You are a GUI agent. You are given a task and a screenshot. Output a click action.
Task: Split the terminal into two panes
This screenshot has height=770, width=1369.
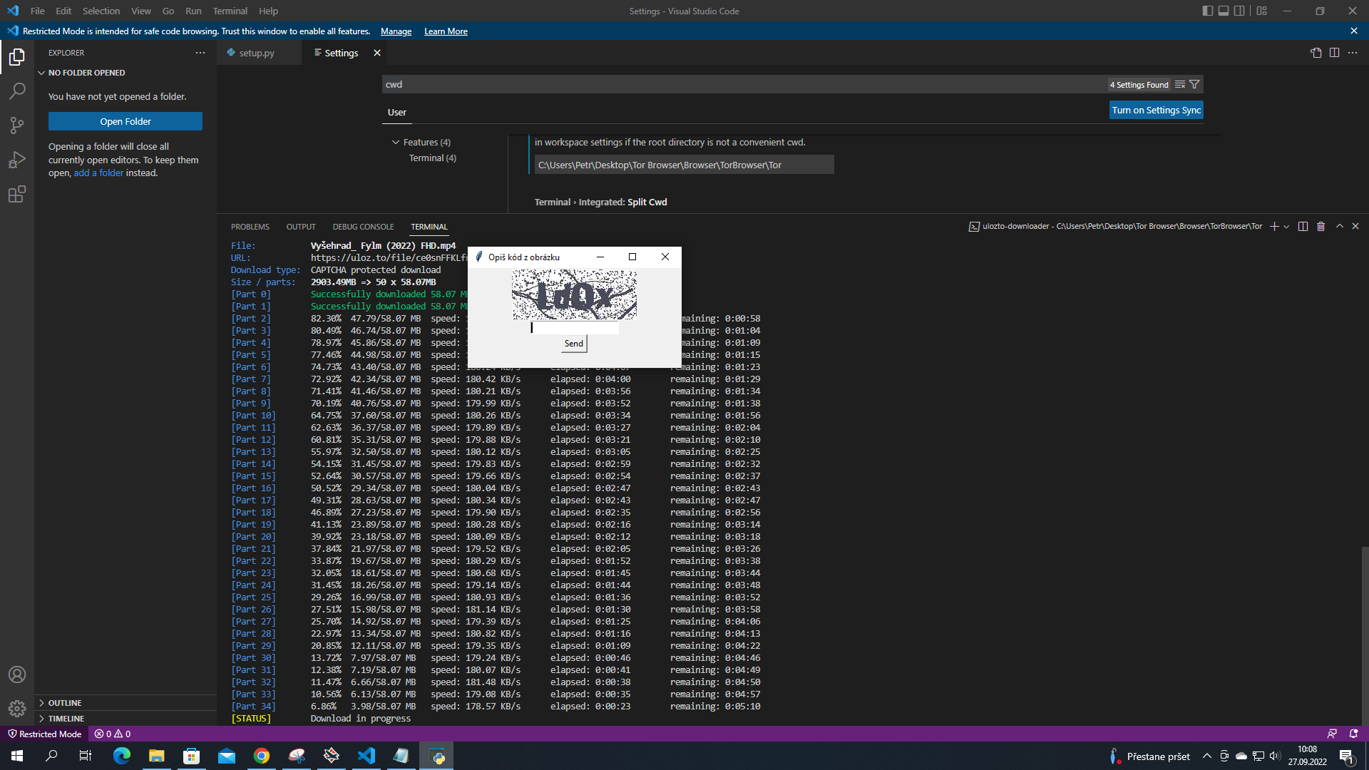pos(1302,226)
